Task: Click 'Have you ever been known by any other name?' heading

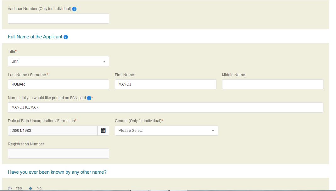Action: tap(57, 172)
